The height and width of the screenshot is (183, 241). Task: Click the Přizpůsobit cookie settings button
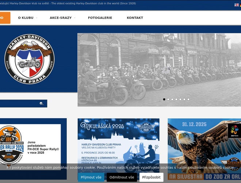tap(151, 177)
